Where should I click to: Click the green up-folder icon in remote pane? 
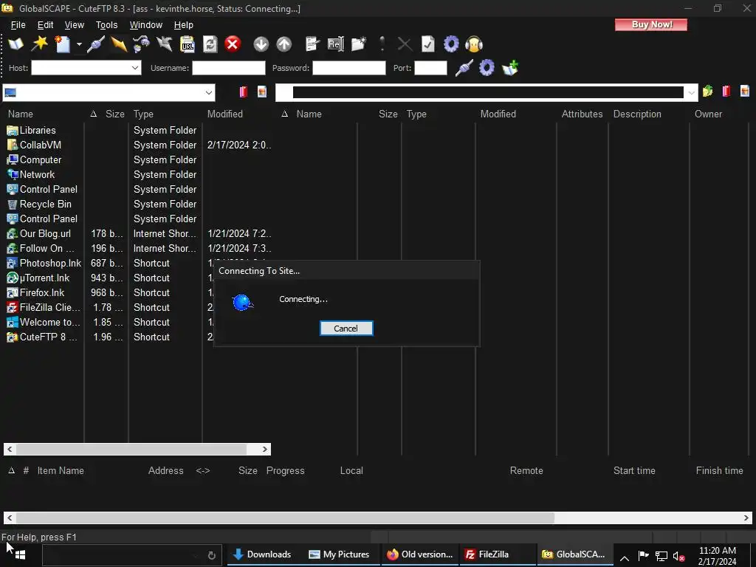pyautogui.click(x=708, y=91)
